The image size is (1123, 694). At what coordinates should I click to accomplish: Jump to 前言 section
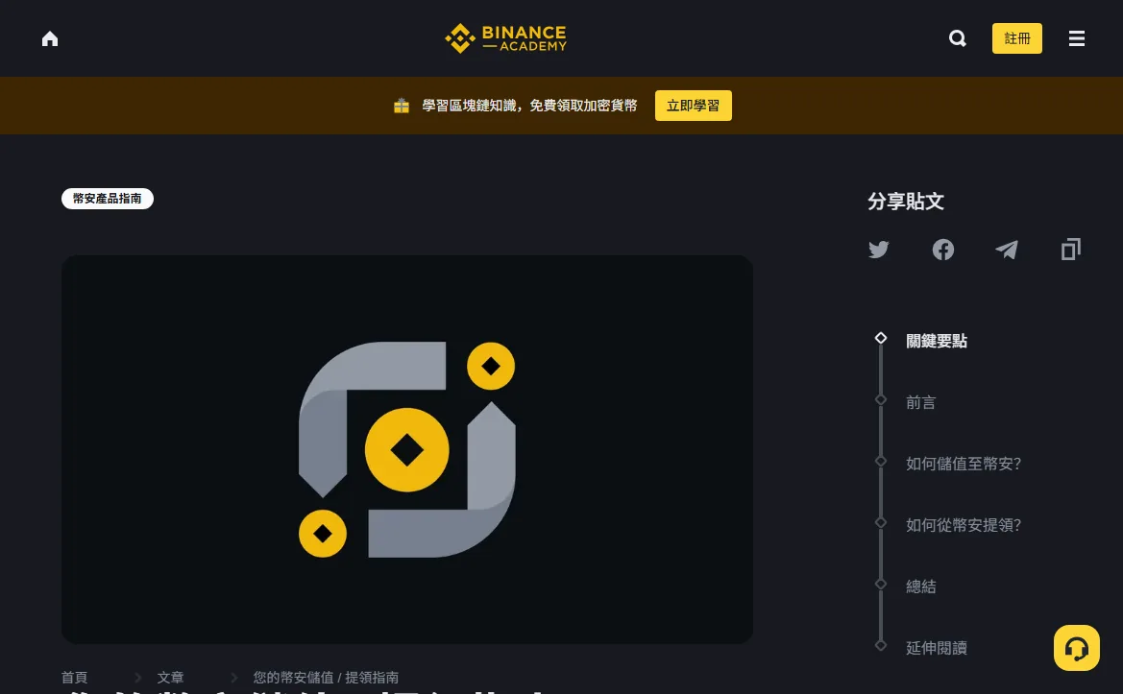click(x=921, y=403)
